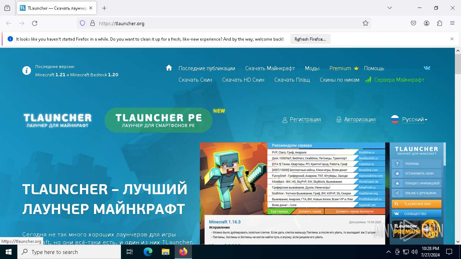Viewport: 461px width, 259px height.
Task: Click the Refresh Firefox button
Action: pos(310,39)
